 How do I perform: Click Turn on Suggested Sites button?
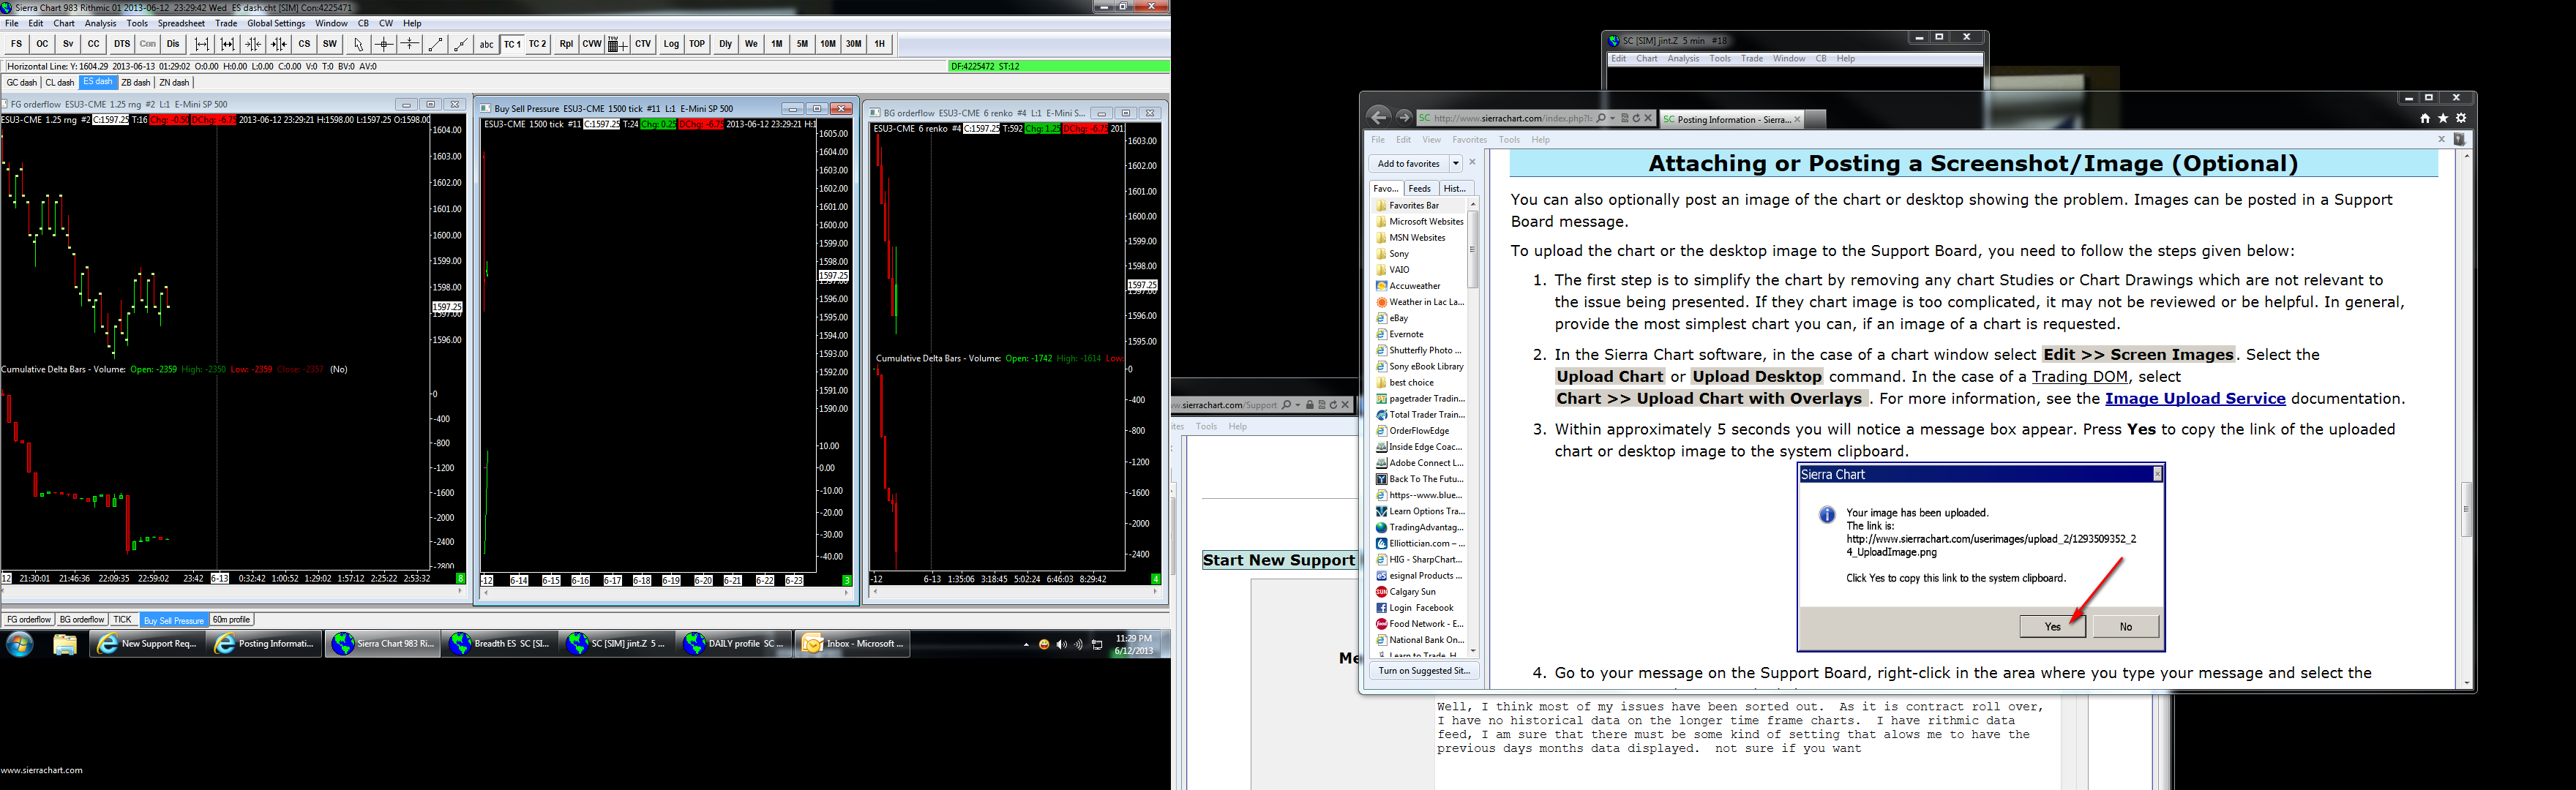pyautogui.click(x=1424, y=671)
